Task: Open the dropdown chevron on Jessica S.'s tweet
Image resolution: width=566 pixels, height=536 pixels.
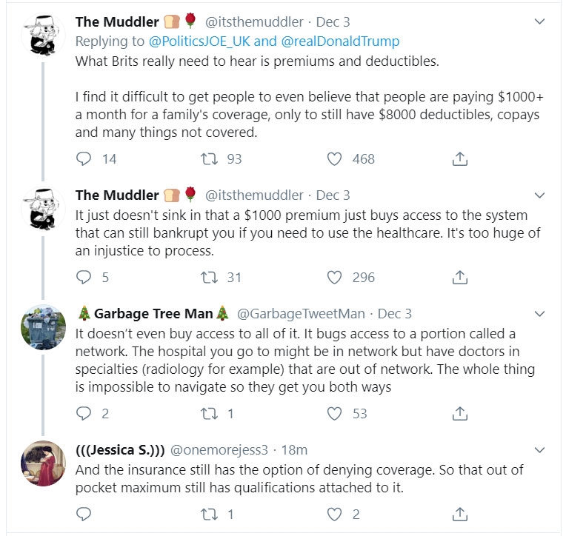Action: point(540,449)
